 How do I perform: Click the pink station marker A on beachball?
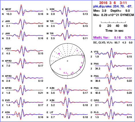coord(77,51)
